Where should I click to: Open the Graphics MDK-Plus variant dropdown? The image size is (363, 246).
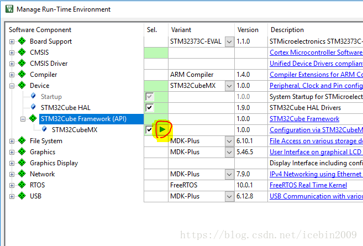point(229,152)
